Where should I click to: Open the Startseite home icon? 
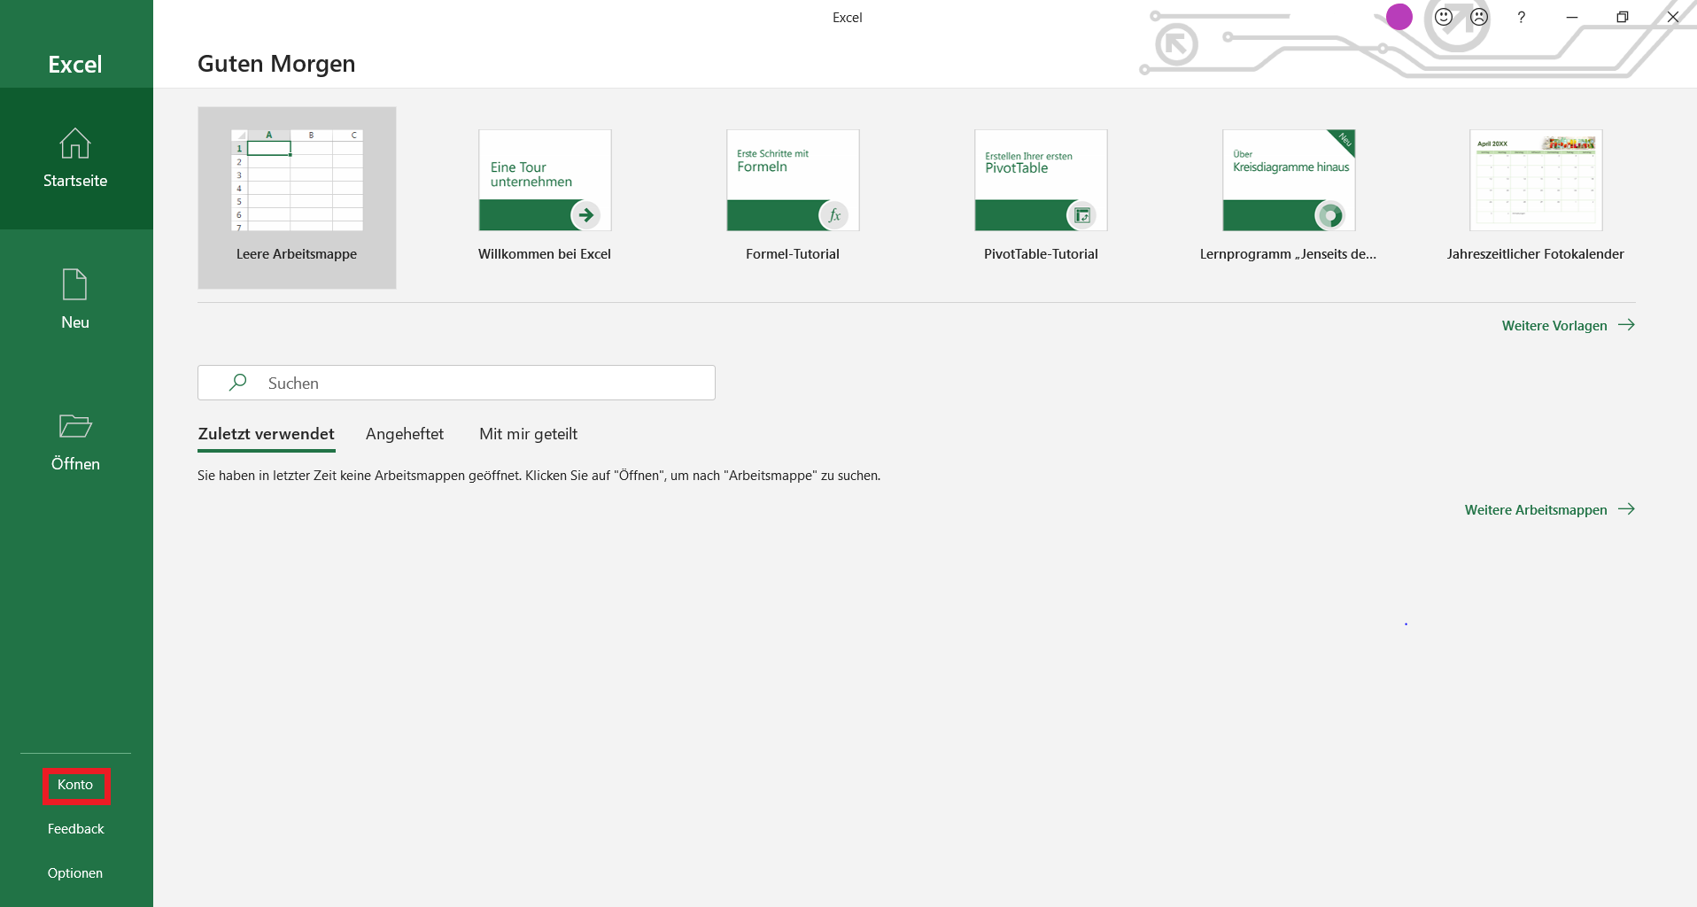75,143
